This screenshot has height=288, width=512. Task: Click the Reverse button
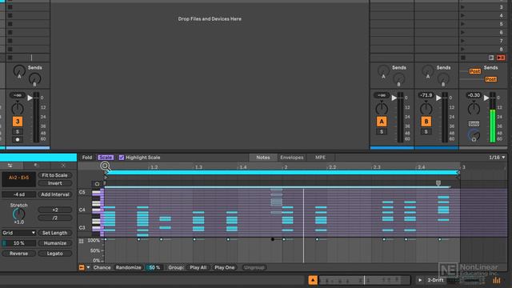18,254
